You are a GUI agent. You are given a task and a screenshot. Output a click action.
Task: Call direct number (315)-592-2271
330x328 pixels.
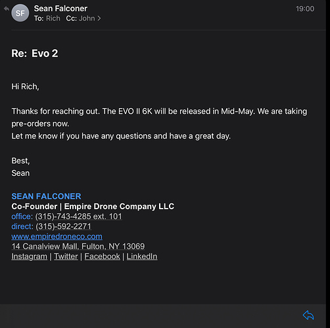click(63, 226)
